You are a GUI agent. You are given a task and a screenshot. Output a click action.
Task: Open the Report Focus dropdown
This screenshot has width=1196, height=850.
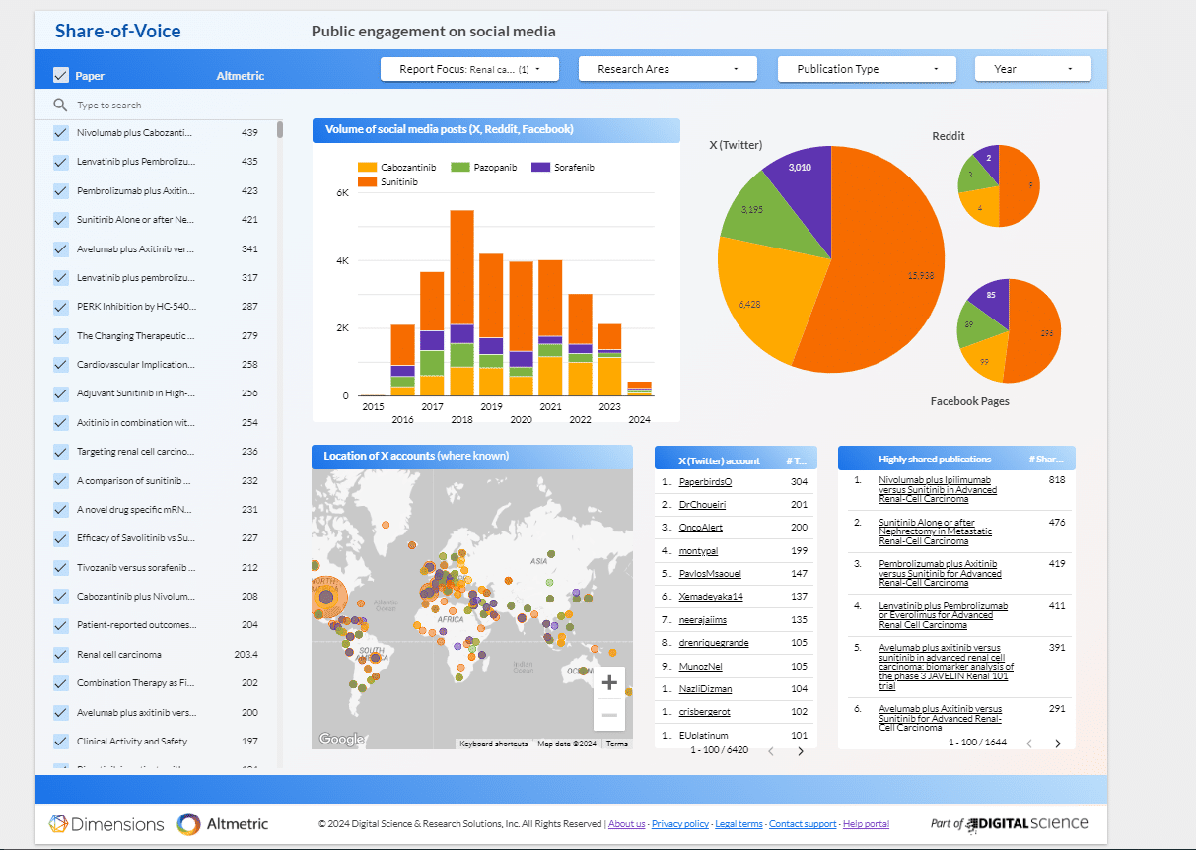coord(469,69)
